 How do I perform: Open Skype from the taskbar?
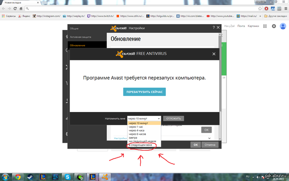click(67, 177)
